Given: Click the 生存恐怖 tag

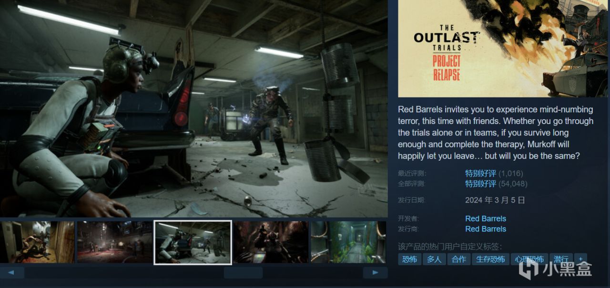Looking at the screenshot, I should [490, 259].
